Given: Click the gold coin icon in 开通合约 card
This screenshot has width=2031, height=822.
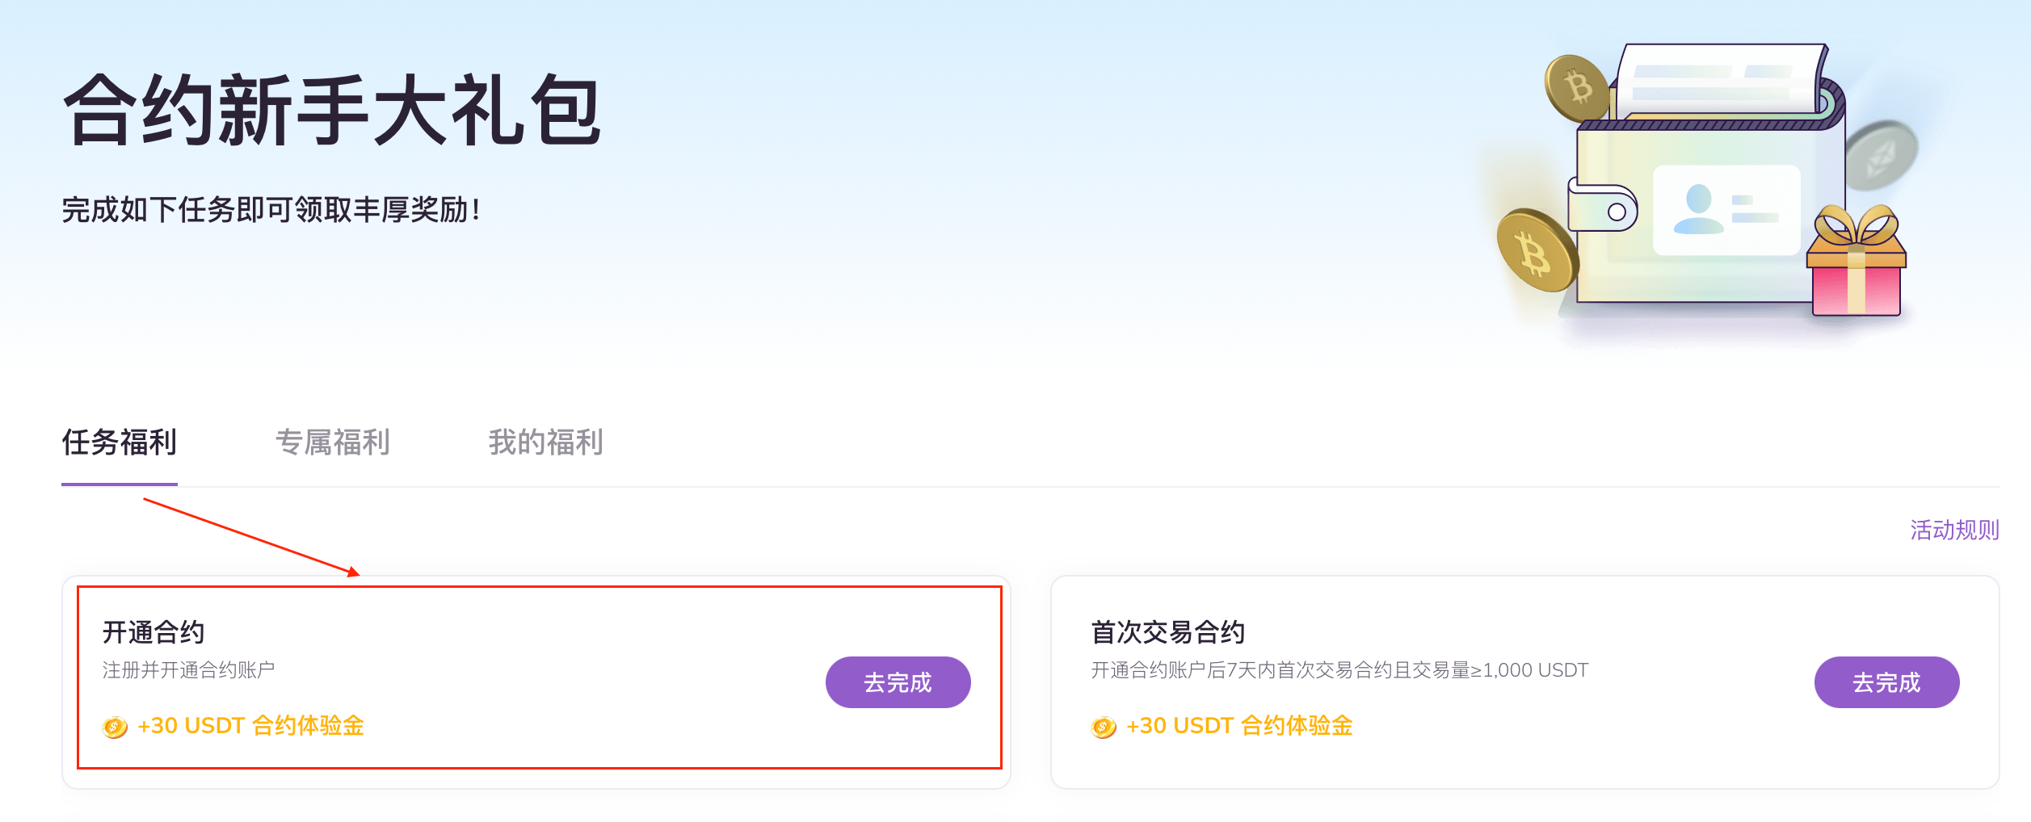Looking at the screenshot, I should click(115, 727).
